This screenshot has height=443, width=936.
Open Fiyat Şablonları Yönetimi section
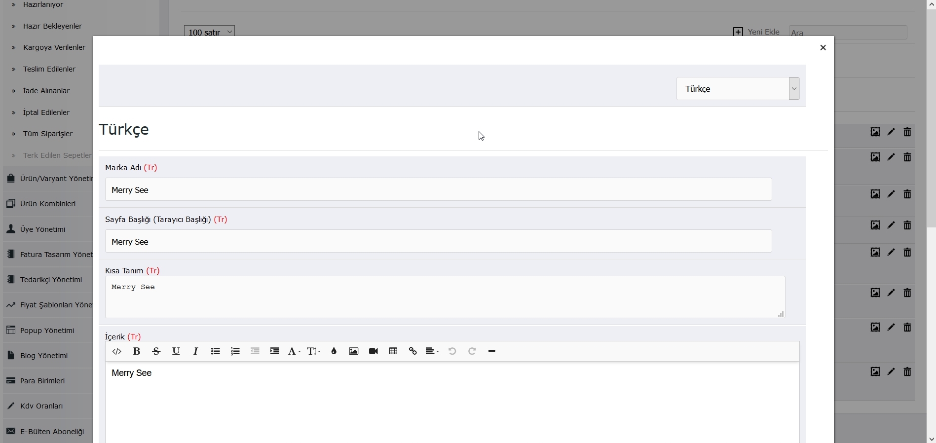click(48, 305)
